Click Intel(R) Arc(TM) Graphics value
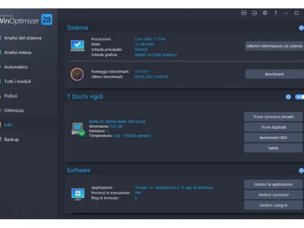304x228 pixels. [156, 55]
